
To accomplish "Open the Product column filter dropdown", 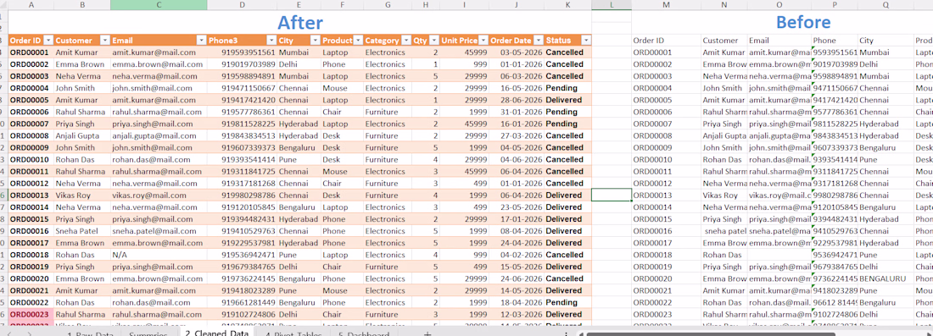I will click(x=358, y=41).
